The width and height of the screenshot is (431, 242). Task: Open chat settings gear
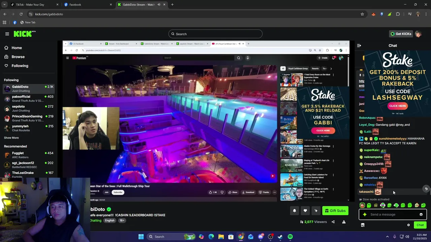408,225
